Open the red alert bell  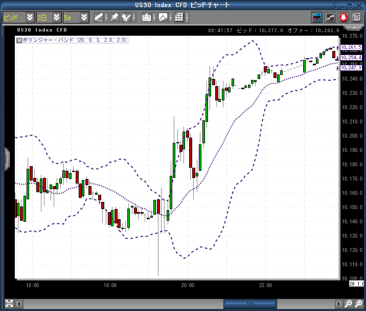(343, 17)
